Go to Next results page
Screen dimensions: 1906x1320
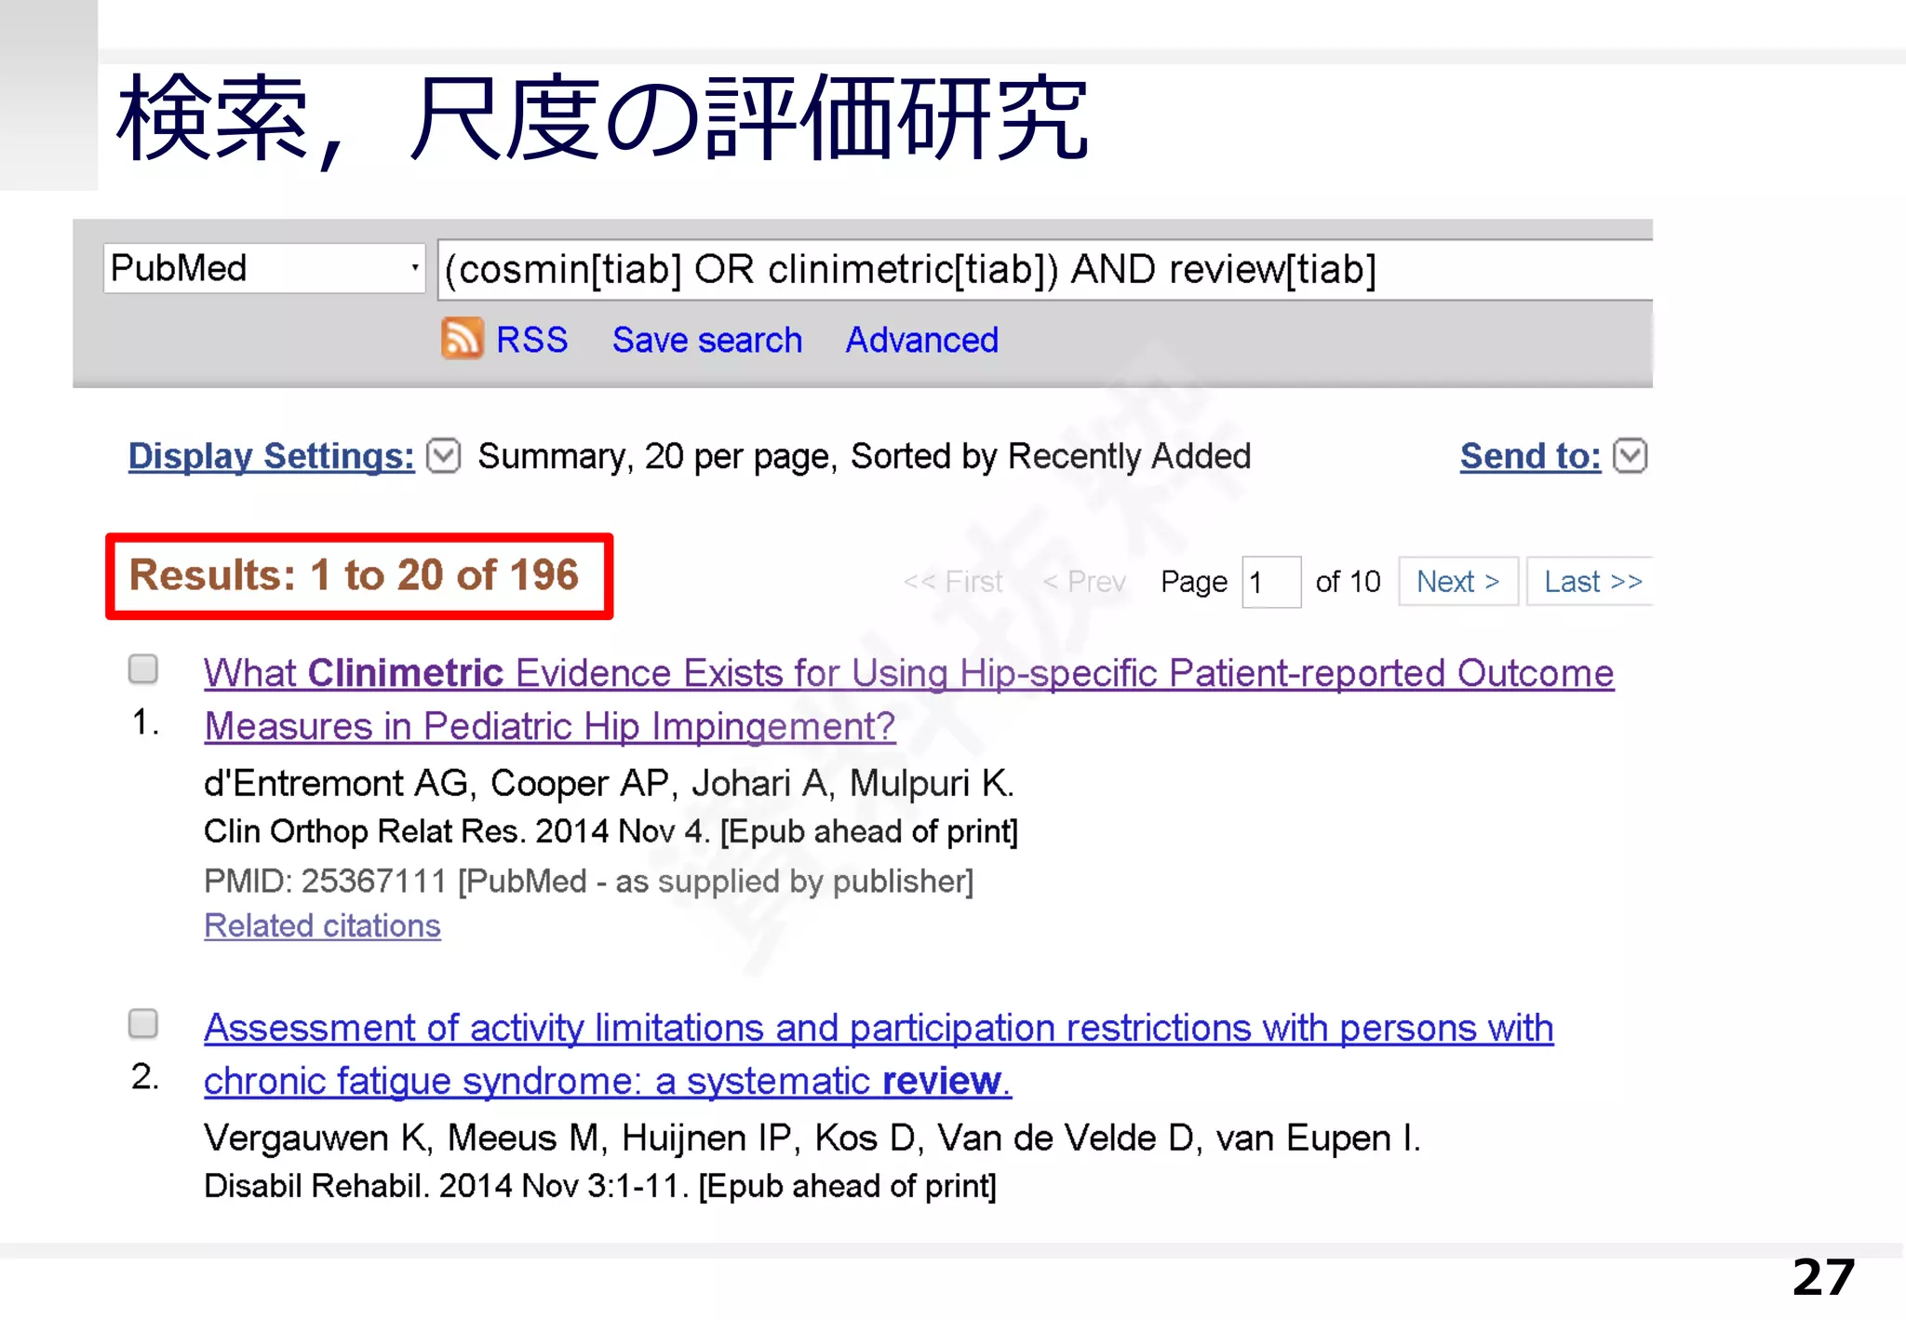pyautogui.click(x=1457, y=582)
